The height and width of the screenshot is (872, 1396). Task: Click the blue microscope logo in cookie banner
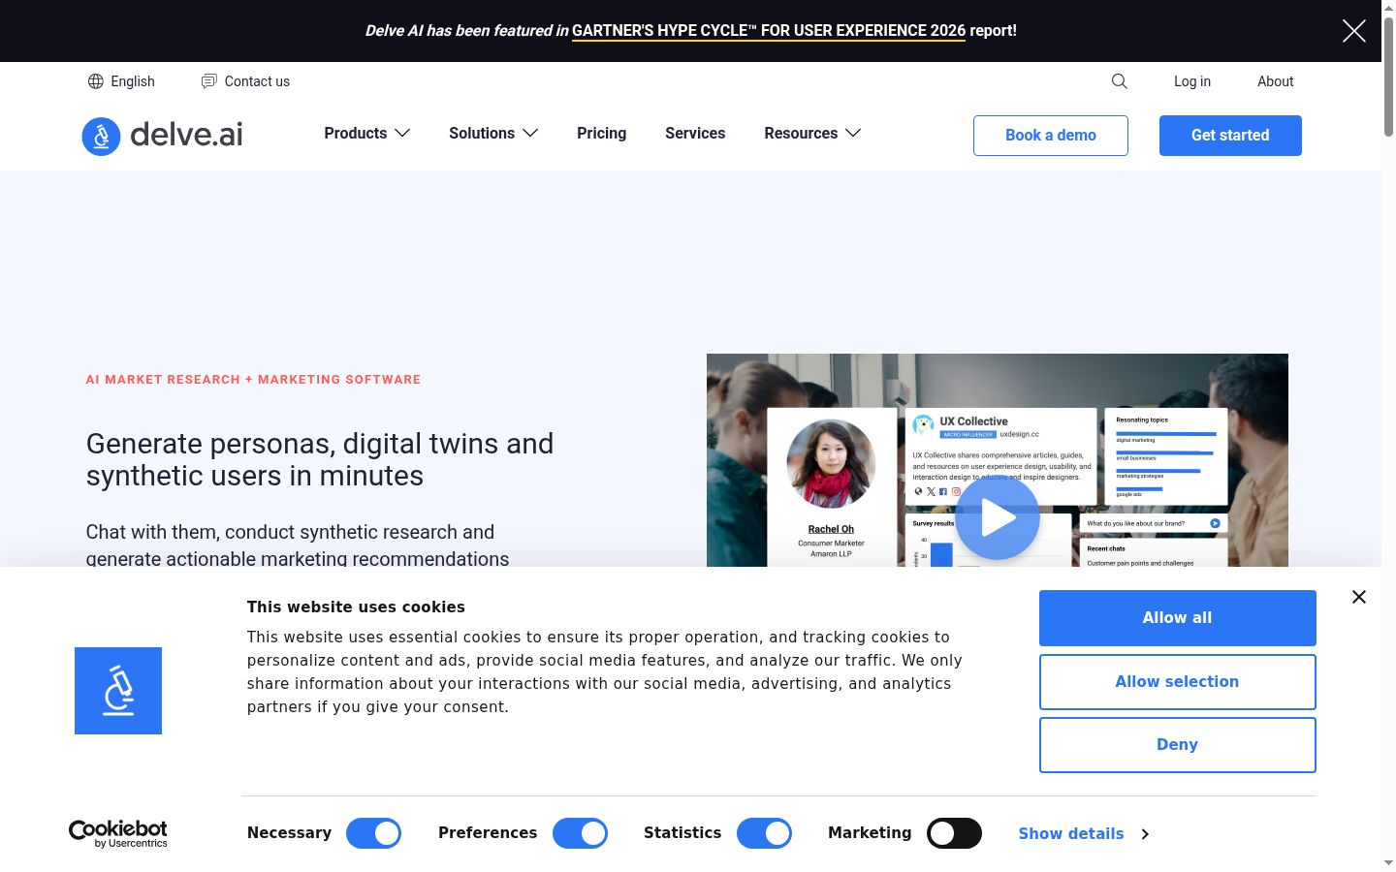118,691
